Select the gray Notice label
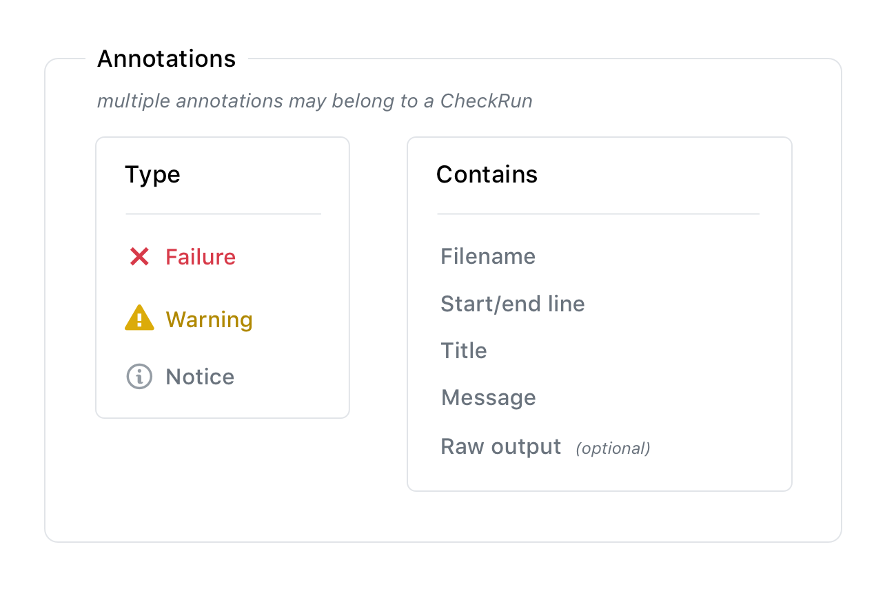Image resolution: width=885 pixels, height=591 pixels. pos(200,377)
